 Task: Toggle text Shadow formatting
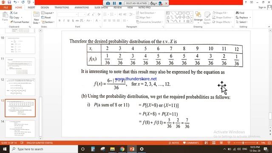(73, 20)
